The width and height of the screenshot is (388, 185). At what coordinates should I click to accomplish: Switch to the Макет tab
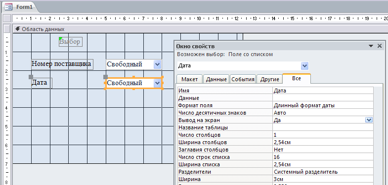point(189,79)
